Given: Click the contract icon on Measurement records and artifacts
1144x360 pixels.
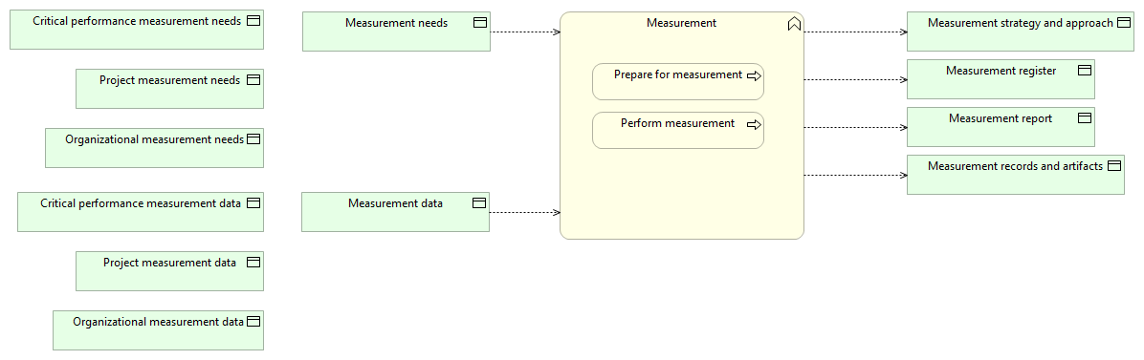Looking at the screenshot, I should click(1114, 166).
